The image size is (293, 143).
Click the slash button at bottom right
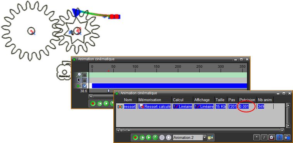pos(264,137)
